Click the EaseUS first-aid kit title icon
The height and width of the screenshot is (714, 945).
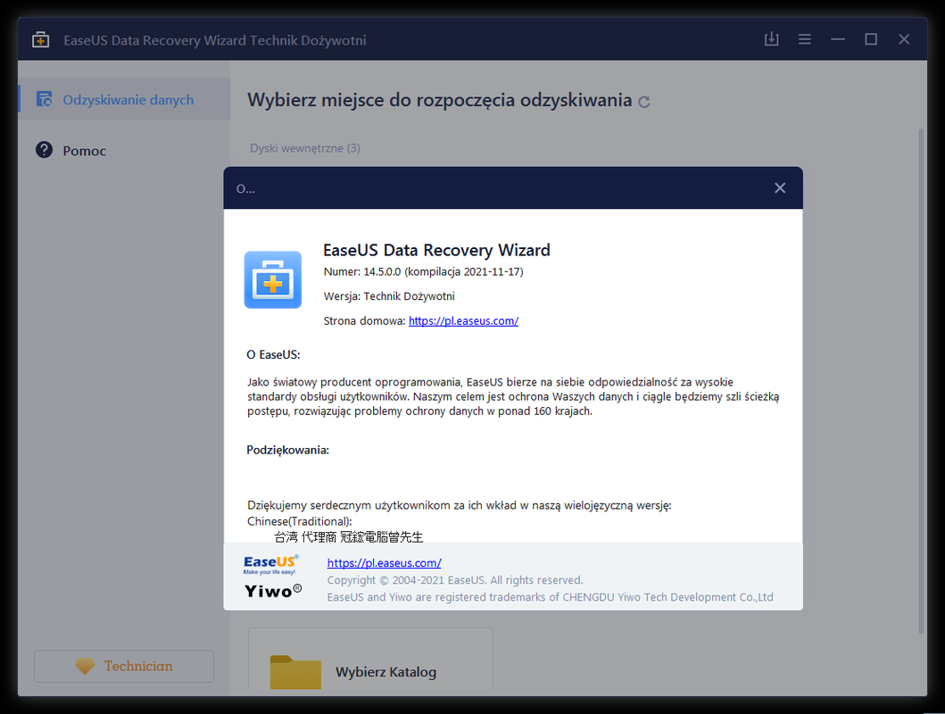click(x=40, y=40)
